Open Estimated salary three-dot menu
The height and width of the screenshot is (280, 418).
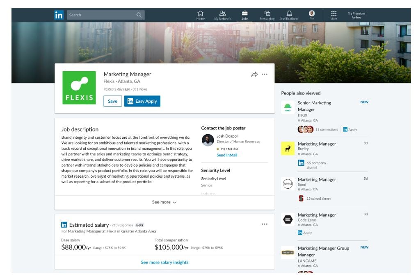(265, 224)
